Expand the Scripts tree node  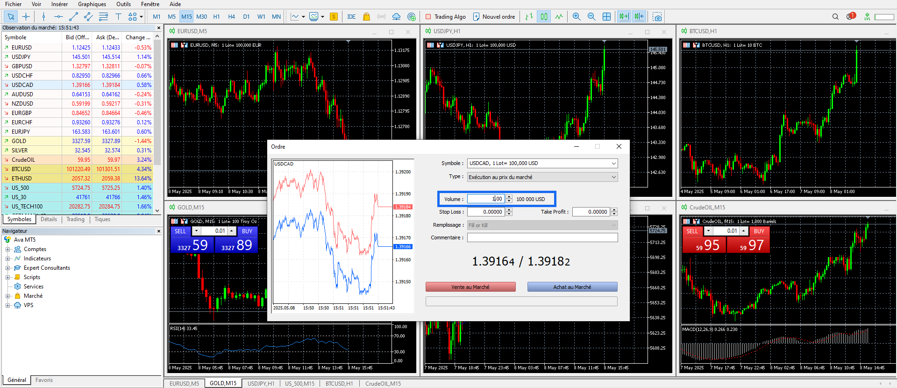pos(7,277)
